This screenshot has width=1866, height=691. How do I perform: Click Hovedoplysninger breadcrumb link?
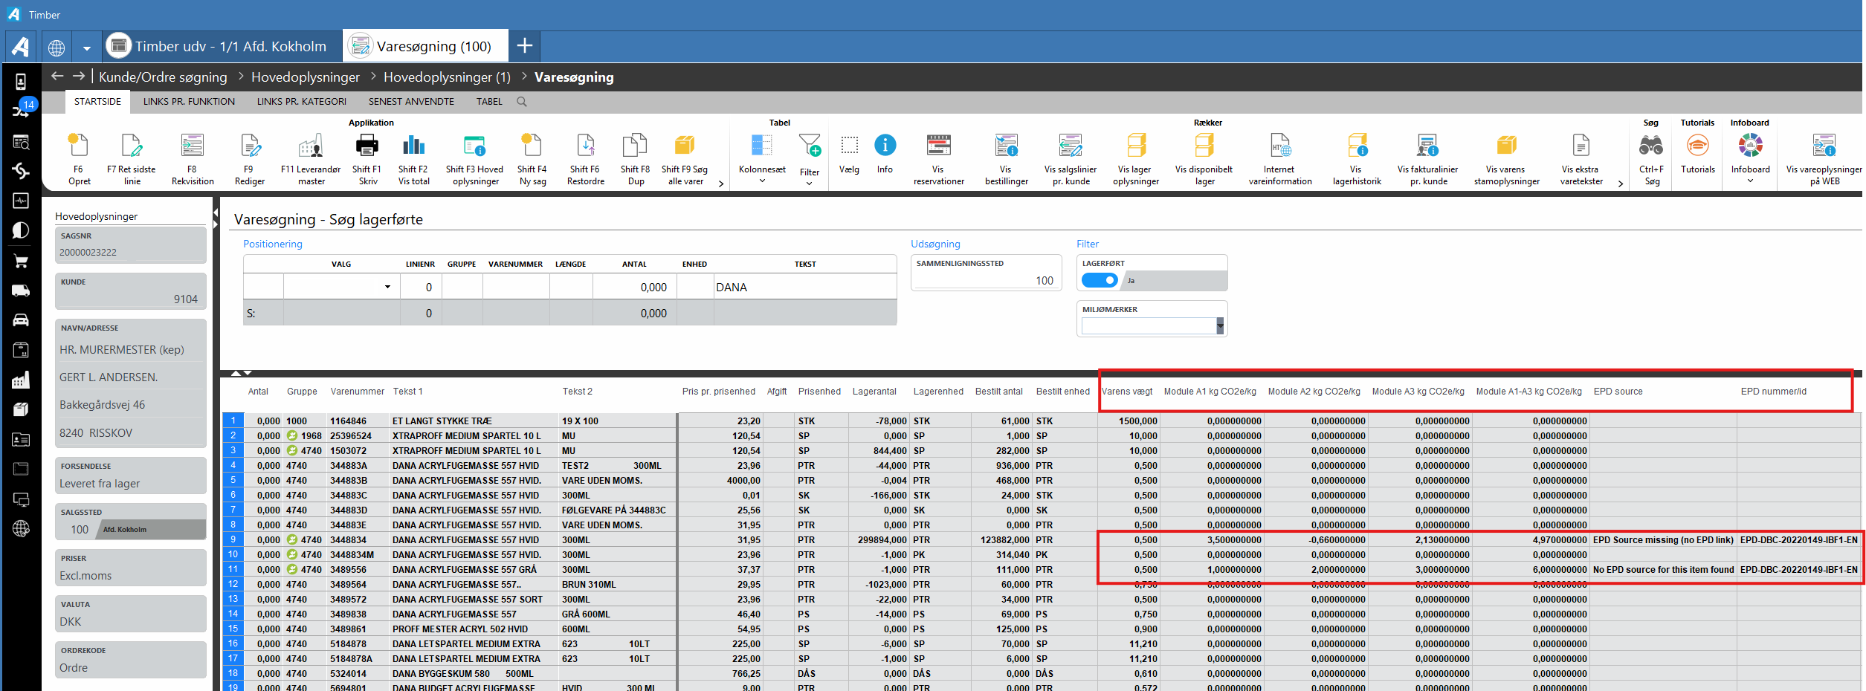(306, 77)
